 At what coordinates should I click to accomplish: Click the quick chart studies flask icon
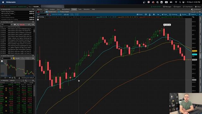click(x=19, y=78)
